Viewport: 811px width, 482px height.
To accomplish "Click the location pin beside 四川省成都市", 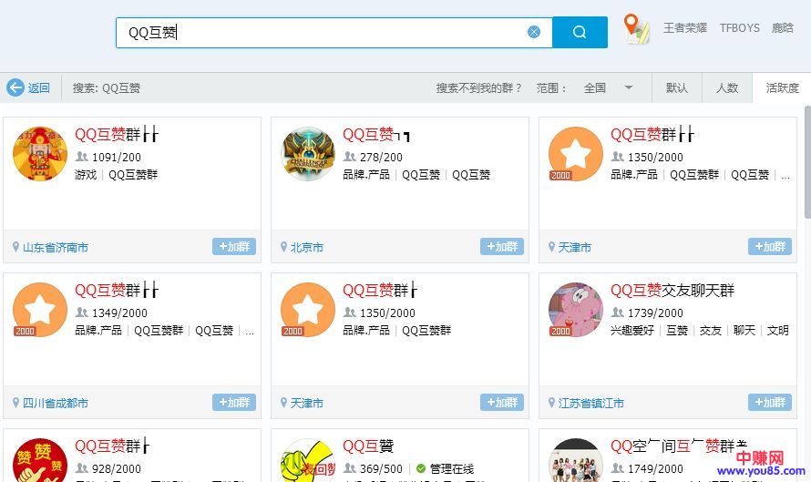I will coord(15,403).
